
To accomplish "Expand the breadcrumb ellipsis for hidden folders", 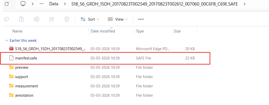I will (42, 4).
